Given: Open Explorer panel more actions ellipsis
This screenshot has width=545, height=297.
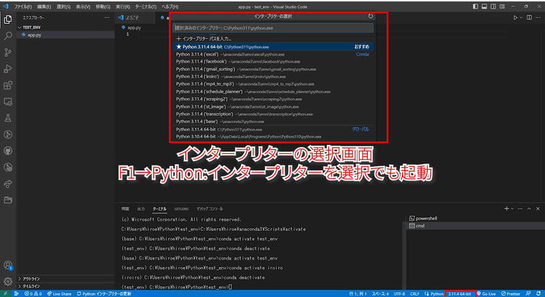Looking at the screenshot, I should [107, 17].
